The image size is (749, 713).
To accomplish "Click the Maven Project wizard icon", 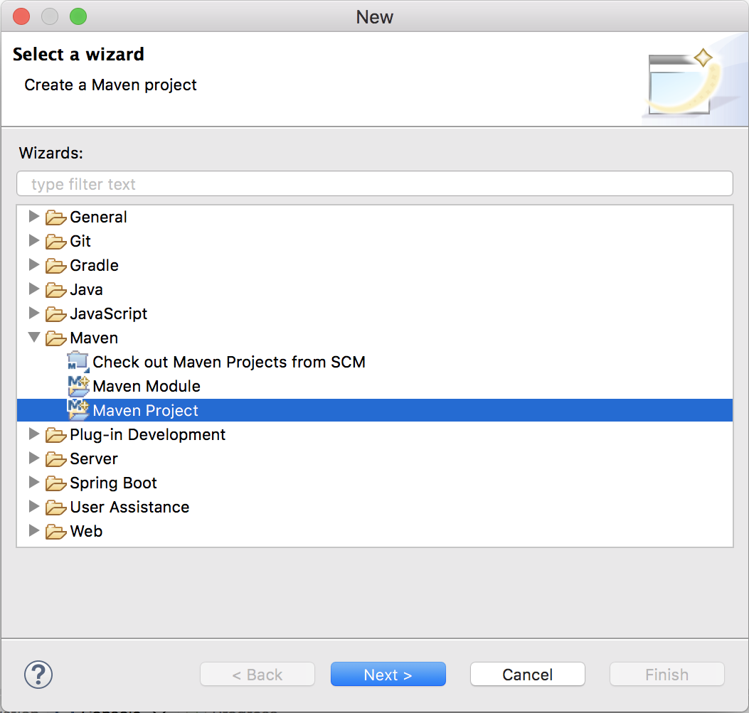I will (78, 410).
